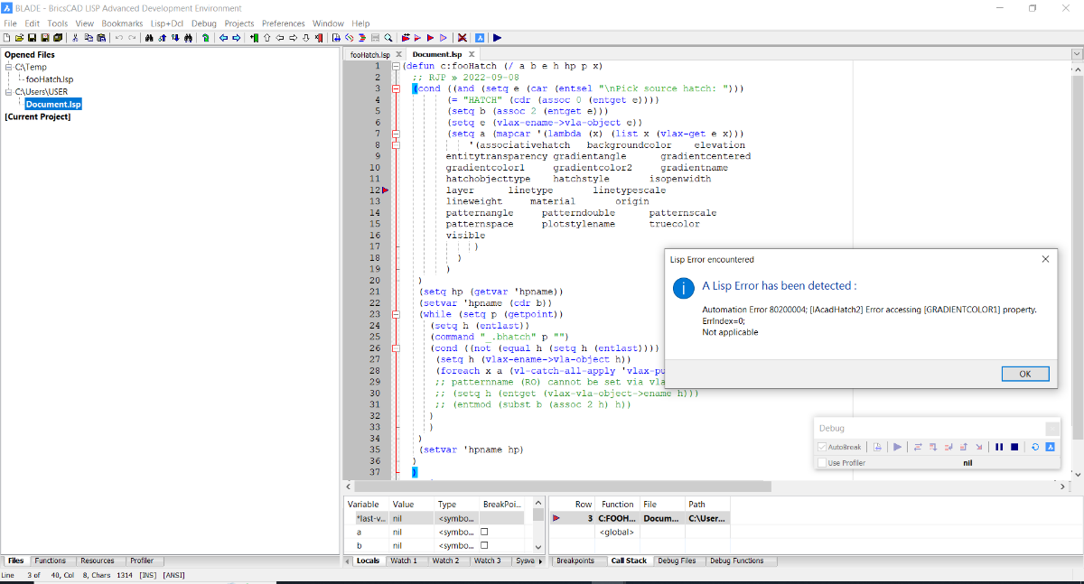Check the breakpoint box for variable a
Image resolution: width=1084 pixels, height=584 pixels.
484,532
